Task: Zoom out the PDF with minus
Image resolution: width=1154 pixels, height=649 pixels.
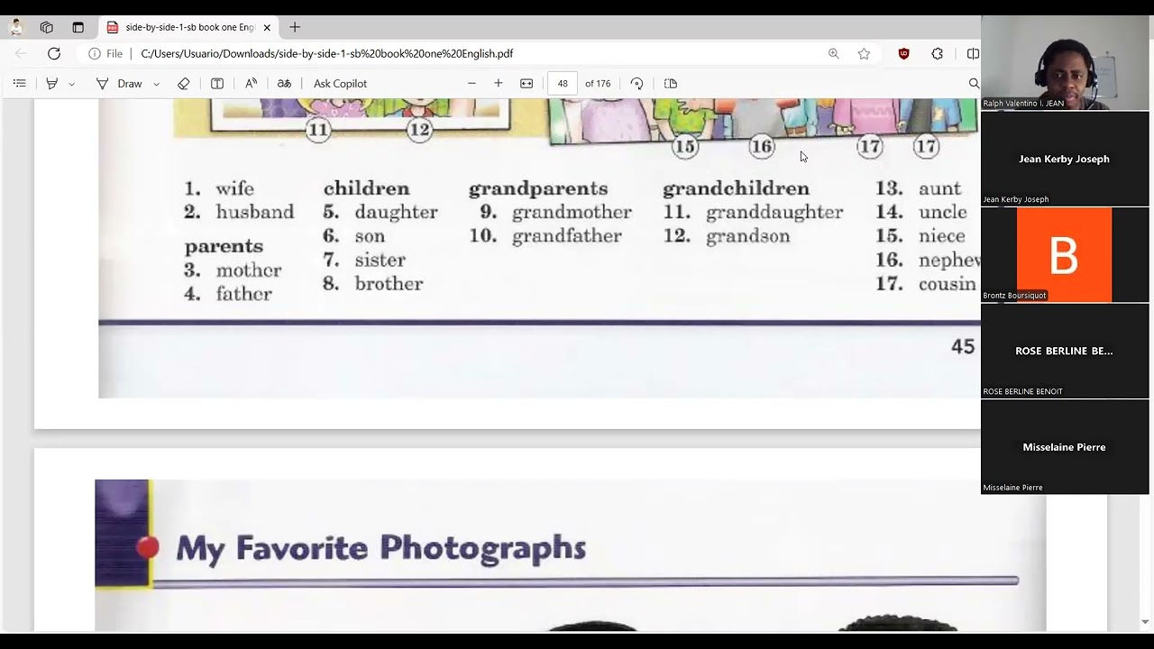Action: [472, 83]
